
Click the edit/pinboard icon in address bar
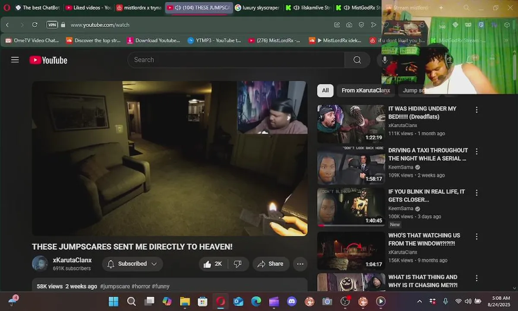[337, 25]
